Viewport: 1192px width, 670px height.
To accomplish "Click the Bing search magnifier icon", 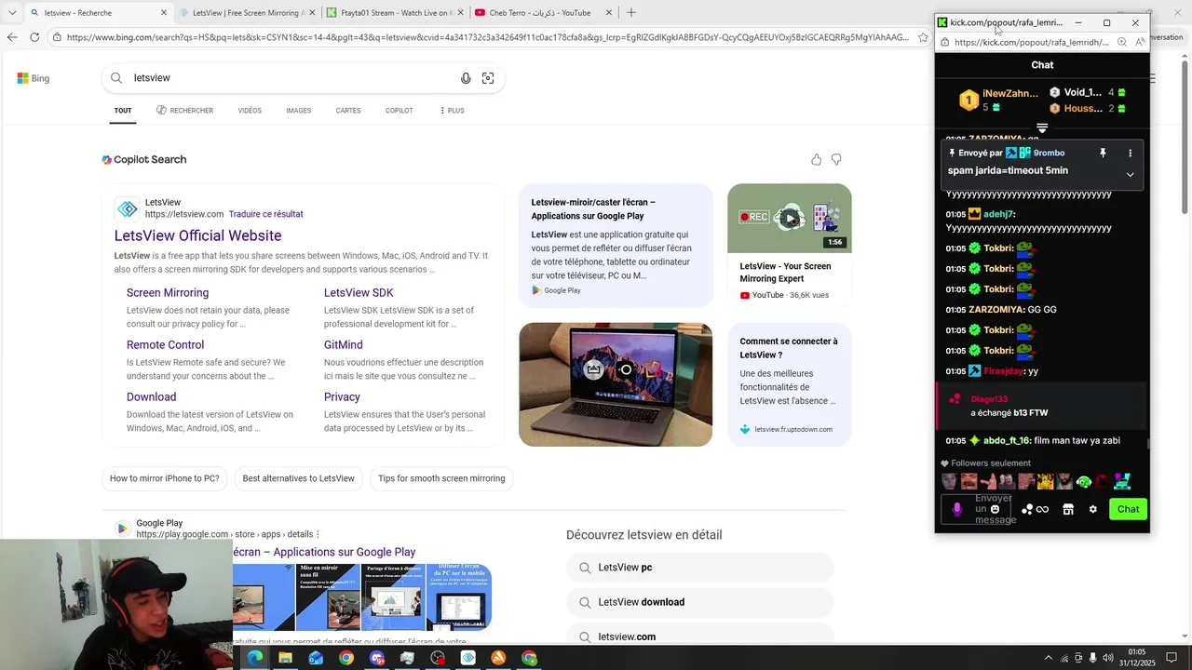I will (116, 78).
